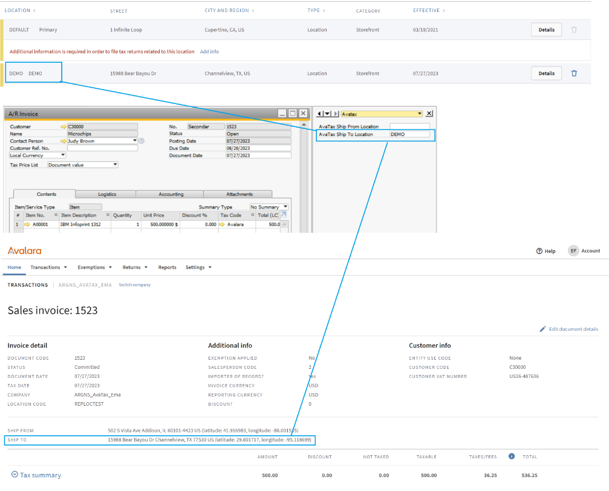
Task: Switch to the Attachments tab
Action: (238, 194)
